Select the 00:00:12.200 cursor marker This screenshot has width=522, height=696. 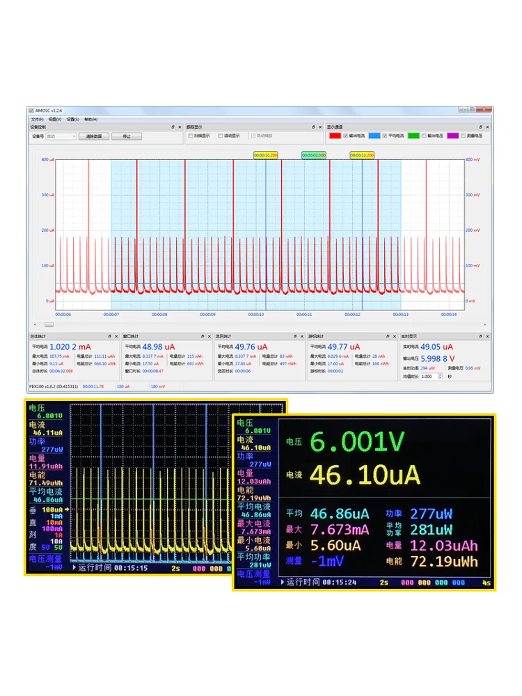tap(362, 155)
